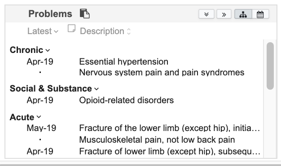Open the Latest column dropdown
The width and height of the screenshot is (281, 166).
[43, 31]
